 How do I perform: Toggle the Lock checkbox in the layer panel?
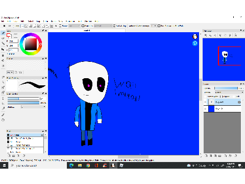click(x=234, y=97)
